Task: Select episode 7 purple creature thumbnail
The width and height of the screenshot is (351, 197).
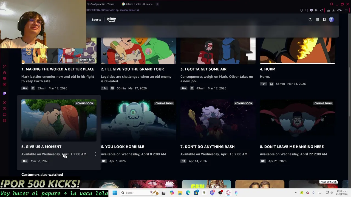Action: 218,120
